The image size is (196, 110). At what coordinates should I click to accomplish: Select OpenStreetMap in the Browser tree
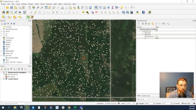click(13, 58)
